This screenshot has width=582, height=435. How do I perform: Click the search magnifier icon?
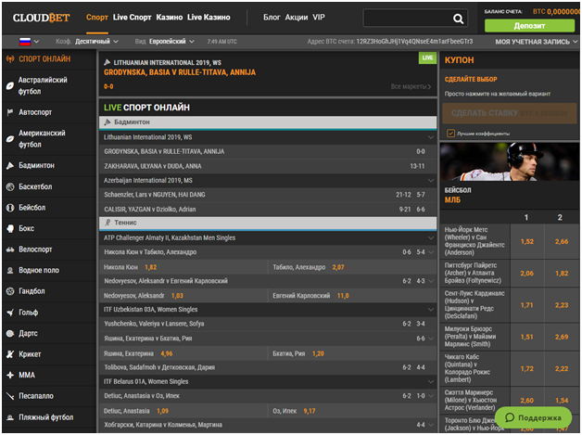coord(458,19)
